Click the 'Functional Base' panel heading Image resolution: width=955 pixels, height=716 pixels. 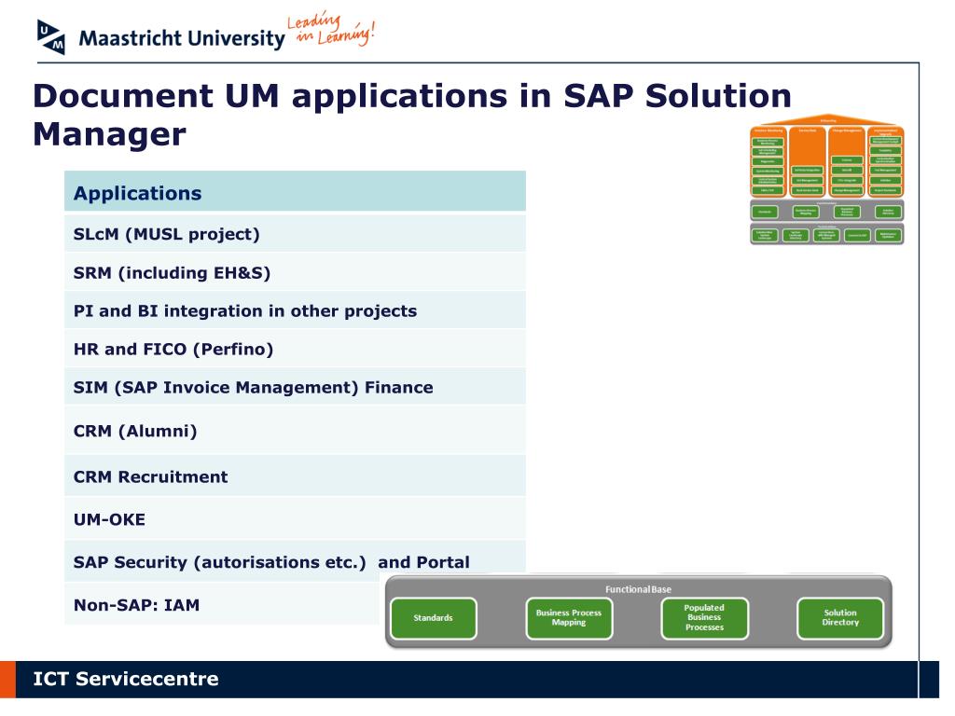pyautogui.click(x=638, y=589)
